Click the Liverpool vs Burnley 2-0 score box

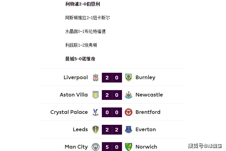pos(112,77)
